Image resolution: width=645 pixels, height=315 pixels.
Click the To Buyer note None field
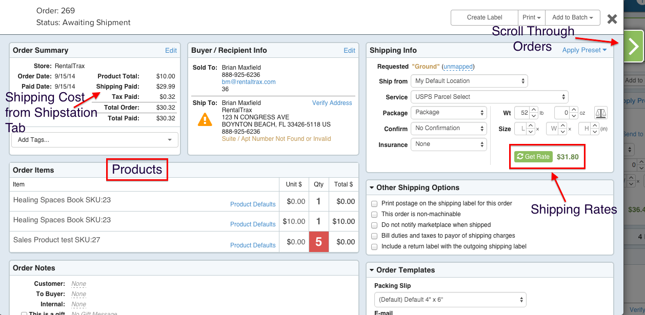pyautogui.click(x=78, y=294)
